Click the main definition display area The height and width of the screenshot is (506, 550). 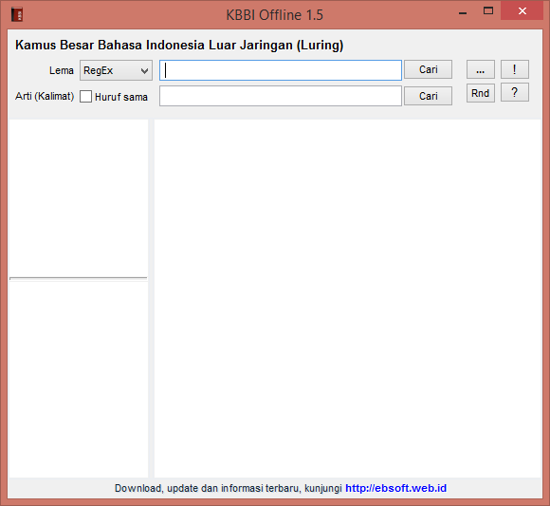(348, 298)
